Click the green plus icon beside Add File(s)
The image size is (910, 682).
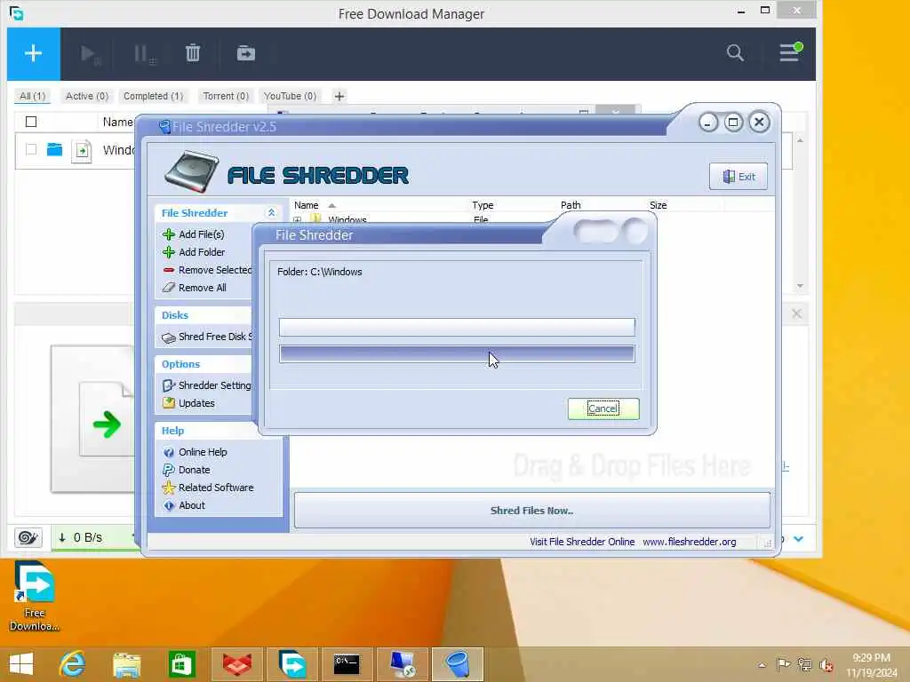point(169,234)
